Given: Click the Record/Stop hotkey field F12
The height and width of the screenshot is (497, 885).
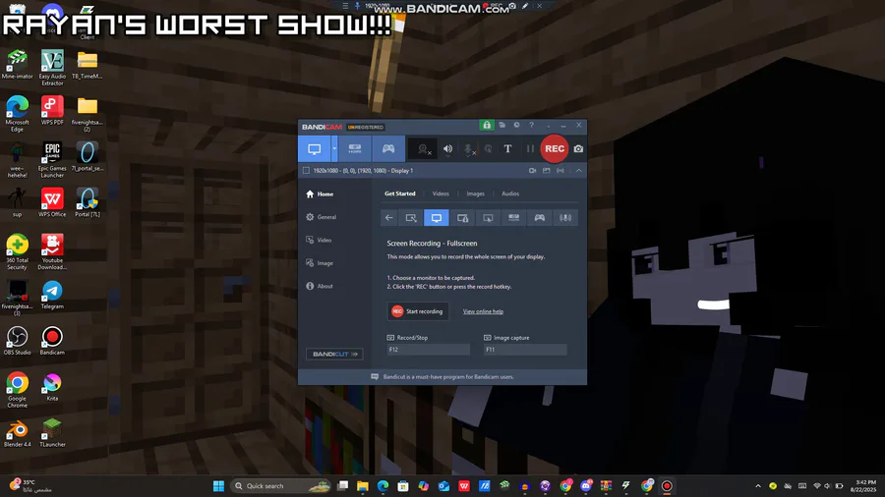Looking at the screenshot, I should click(x=429, y=350).
